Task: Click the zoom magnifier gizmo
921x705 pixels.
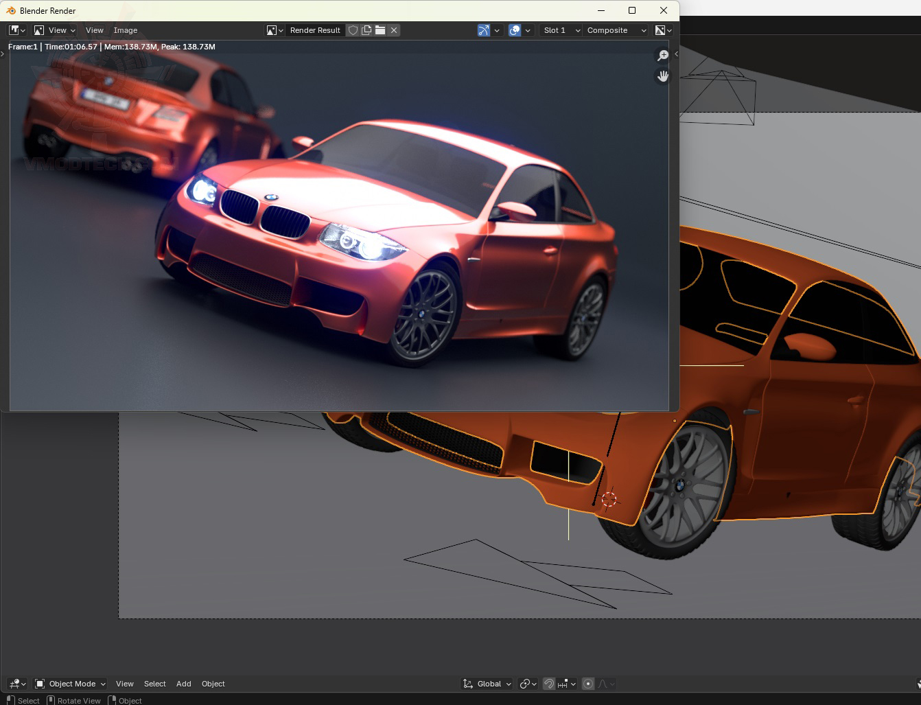Action: tap(663, 56)
